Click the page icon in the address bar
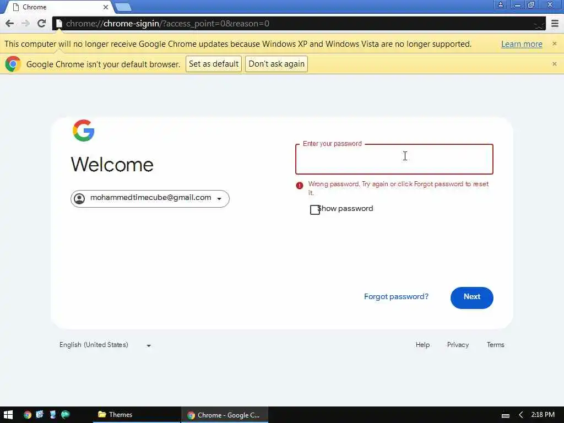Viewport: 564px width, 423px height. point(59,24)
